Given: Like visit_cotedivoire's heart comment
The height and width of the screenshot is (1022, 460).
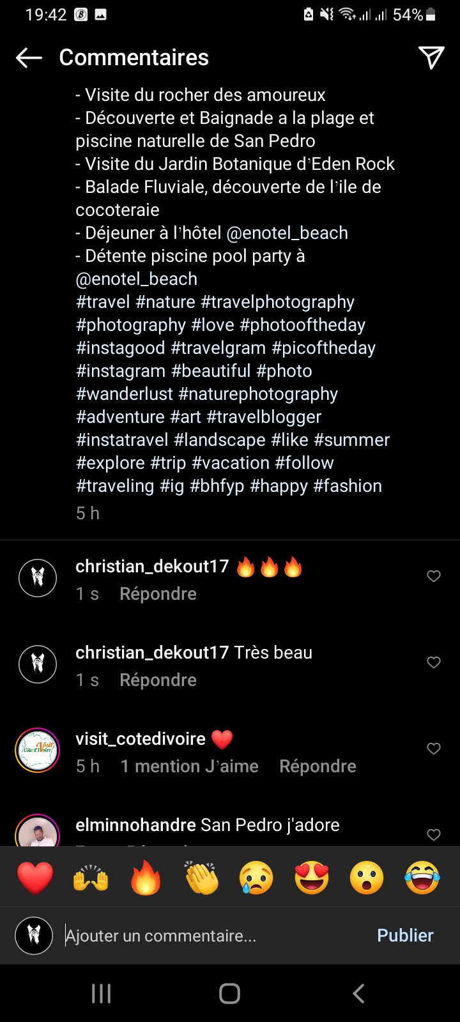Looking at the screenshot, I should [434, 749].
